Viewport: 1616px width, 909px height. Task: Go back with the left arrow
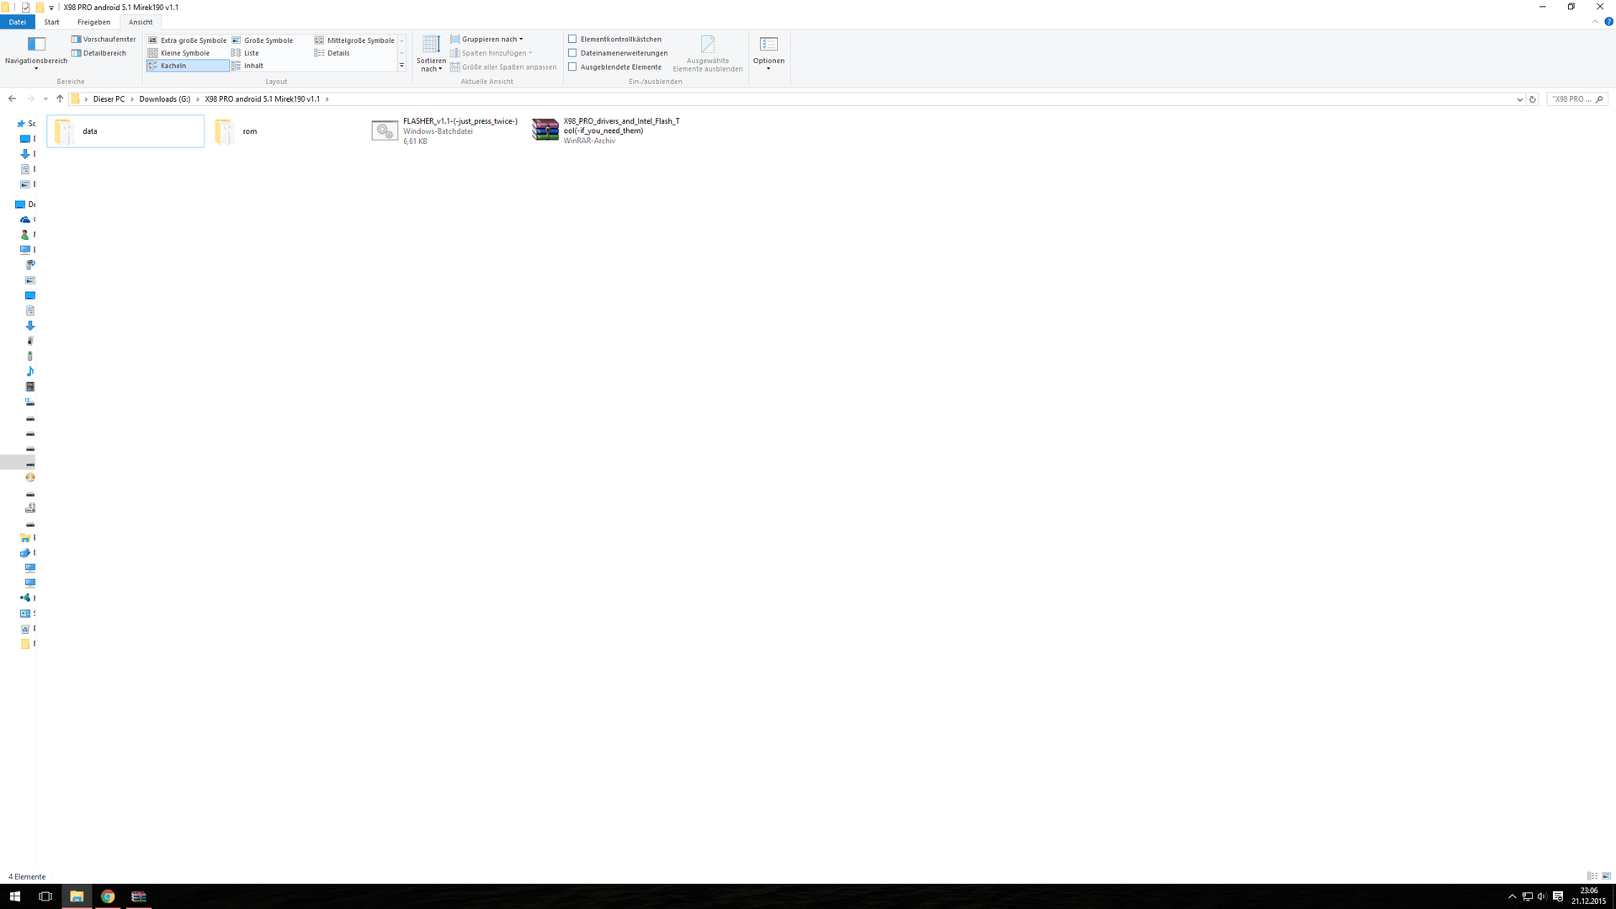12,99
